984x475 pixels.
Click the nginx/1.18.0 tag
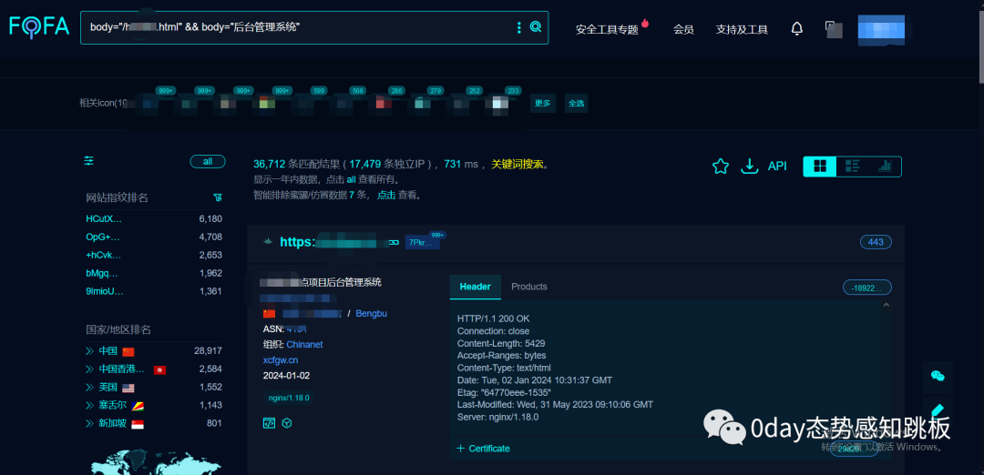pyautogui.click(x=289, y=398)
